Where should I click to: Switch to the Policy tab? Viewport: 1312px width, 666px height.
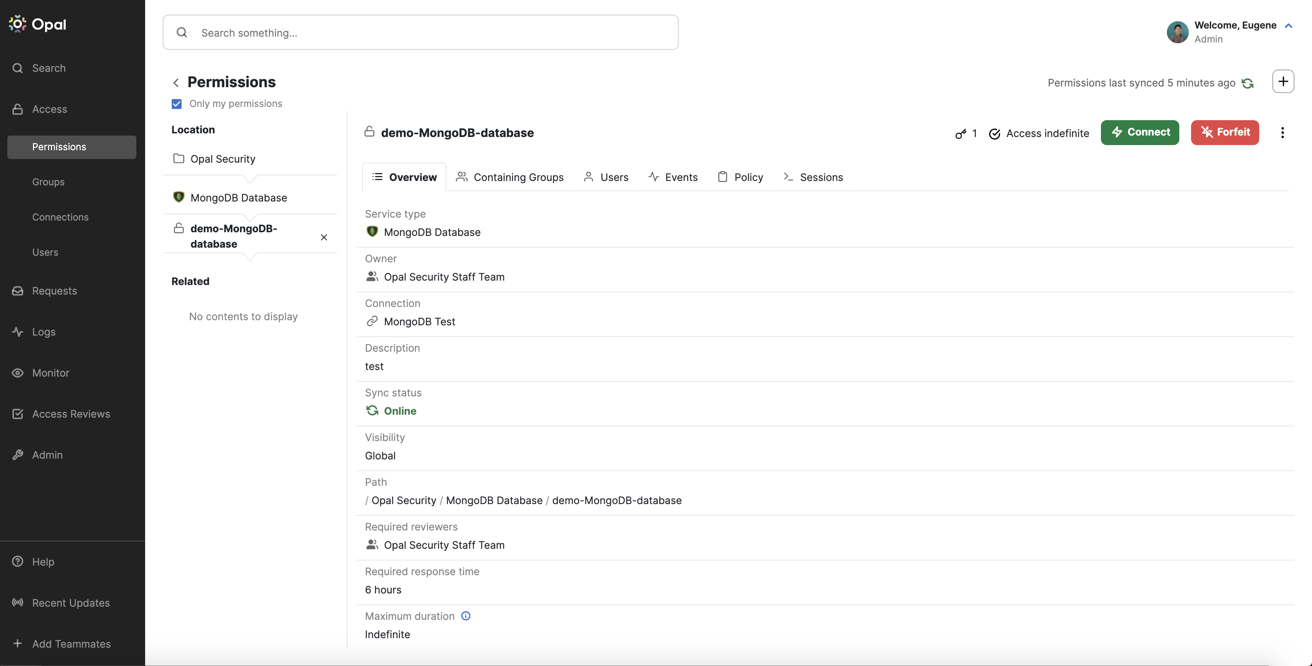coord(740,177)
